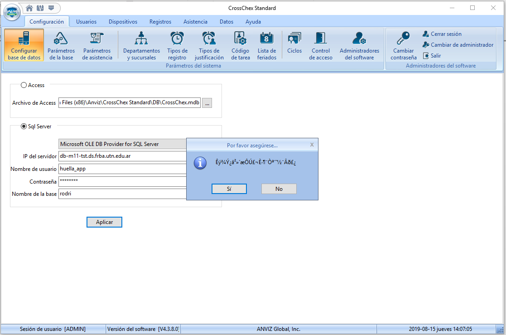Click Cerrar sesión
506x335 pixels.
(442, 34)
